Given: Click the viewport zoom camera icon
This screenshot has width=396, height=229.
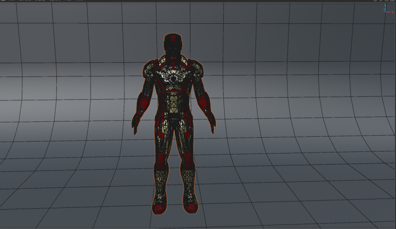Looking at the screenshot, I should 381,0.
